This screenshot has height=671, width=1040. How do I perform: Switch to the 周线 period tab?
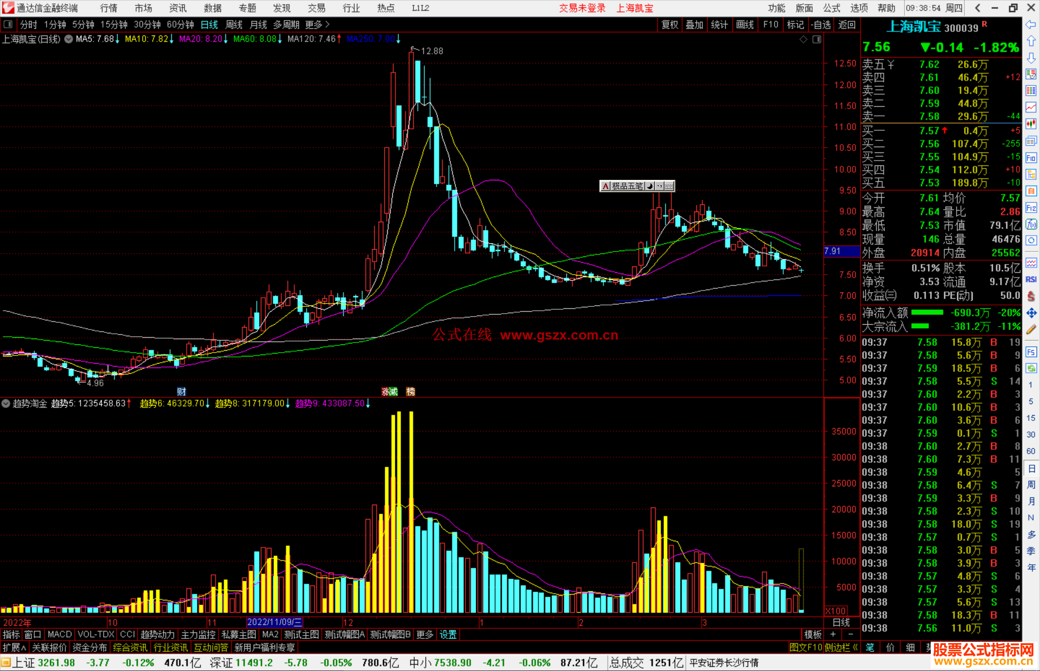pyautogui.click(x=234, y=25)
